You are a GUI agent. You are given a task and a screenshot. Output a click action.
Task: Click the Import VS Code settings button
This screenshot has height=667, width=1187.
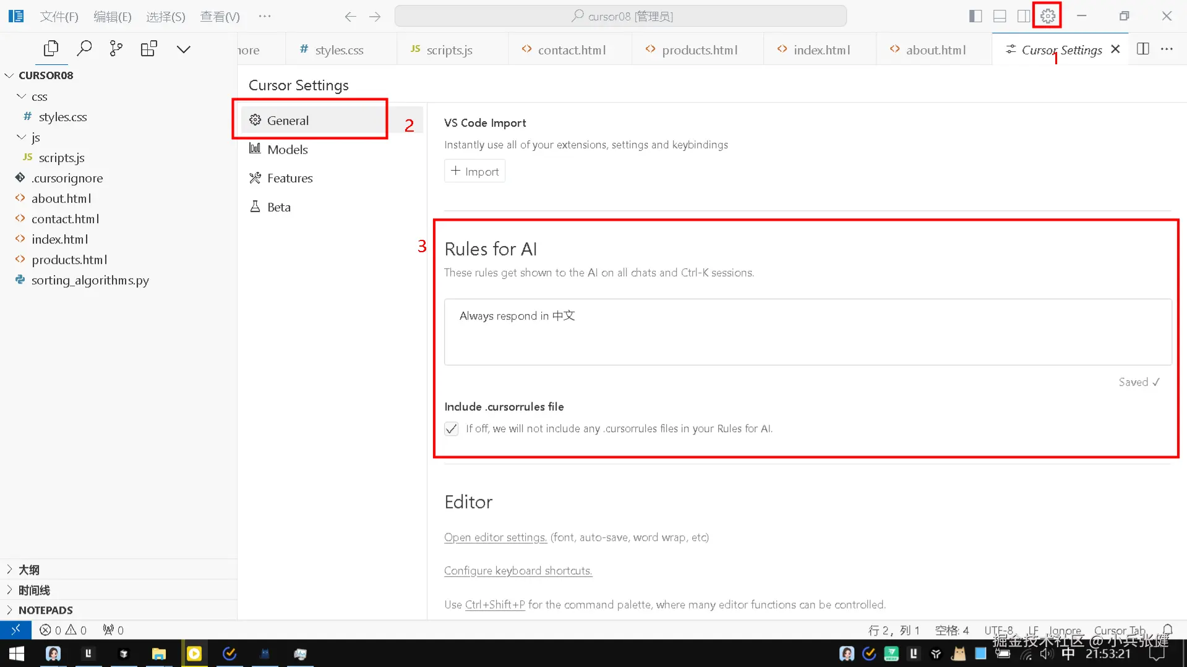click(x=474, y=171)
